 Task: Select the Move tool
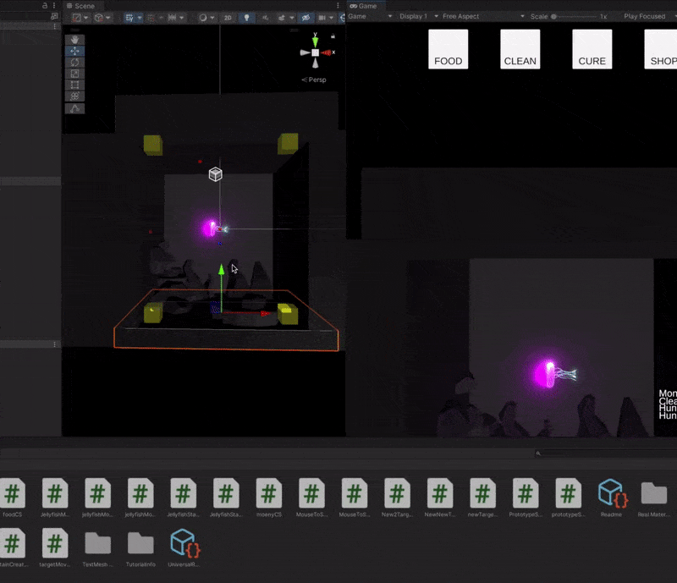click(74, 51)
